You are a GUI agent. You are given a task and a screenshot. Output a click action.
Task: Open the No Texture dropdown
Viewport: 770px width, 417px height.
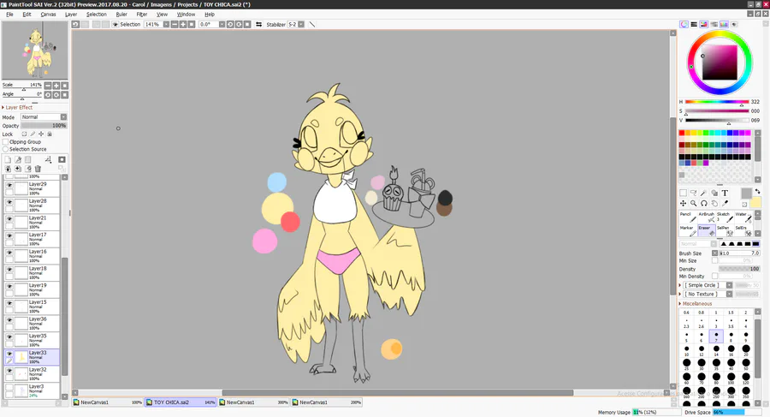click(x=729, y=294)
